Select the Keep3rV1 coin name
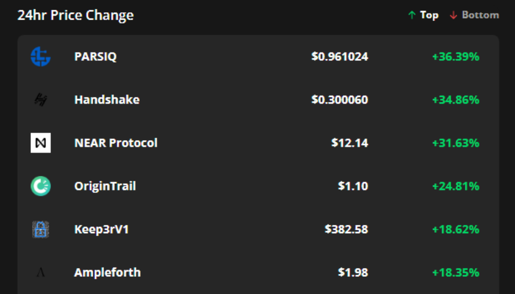515x294 pixels. click(x=102, y=229)
